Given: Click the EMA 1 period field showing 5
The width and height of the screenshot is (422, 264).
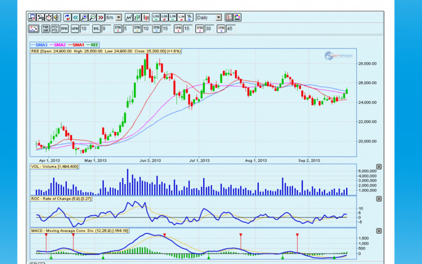Looking at the screenshot, I should 128,29.
